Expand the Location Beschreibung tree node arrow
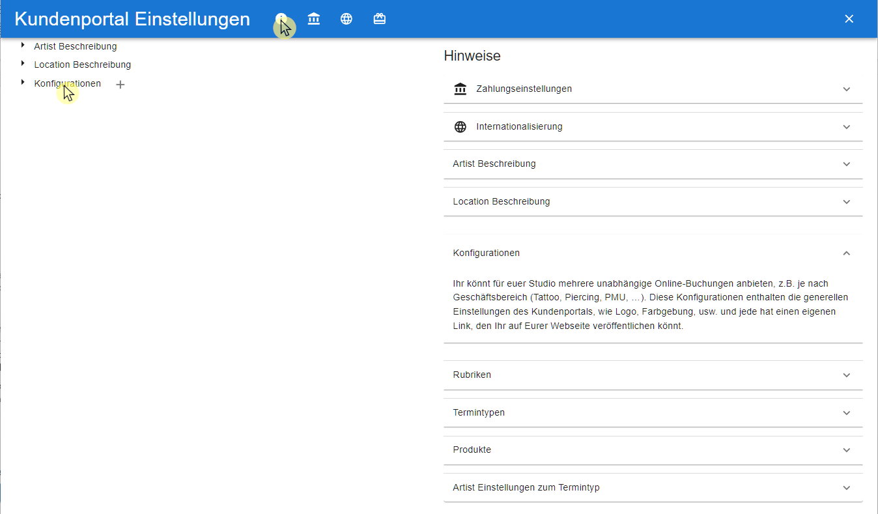Viewport: 878px width, 514px height. pyautogui.click(x=23, y=63)
